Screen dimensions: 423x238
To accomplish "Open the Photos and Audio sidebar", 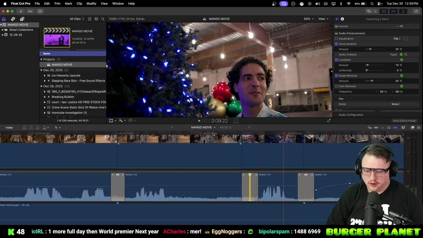I will pyautogui.click(x=13, y=19).
